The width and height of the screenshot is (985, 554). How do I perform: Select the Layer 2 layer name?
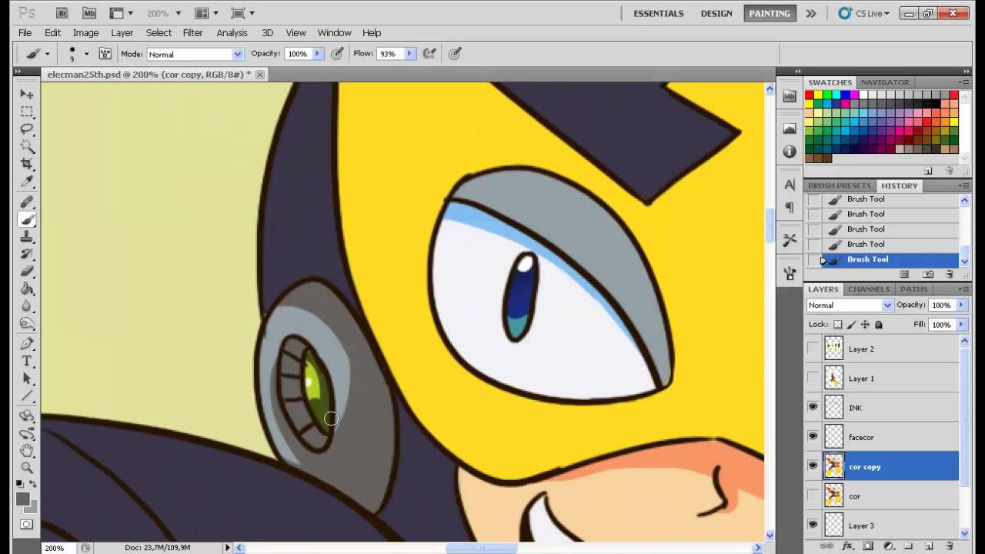coord(861,349)
